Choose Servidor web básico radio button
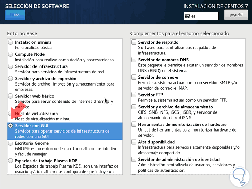Image resolution: width=252 pixels, height=189 pixels. click(x=11, y=96)
